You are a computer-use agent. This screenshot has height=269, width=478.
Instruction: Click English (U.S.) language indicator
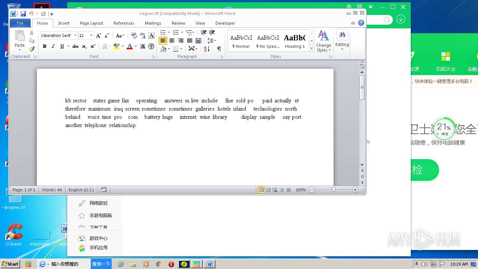81,190
